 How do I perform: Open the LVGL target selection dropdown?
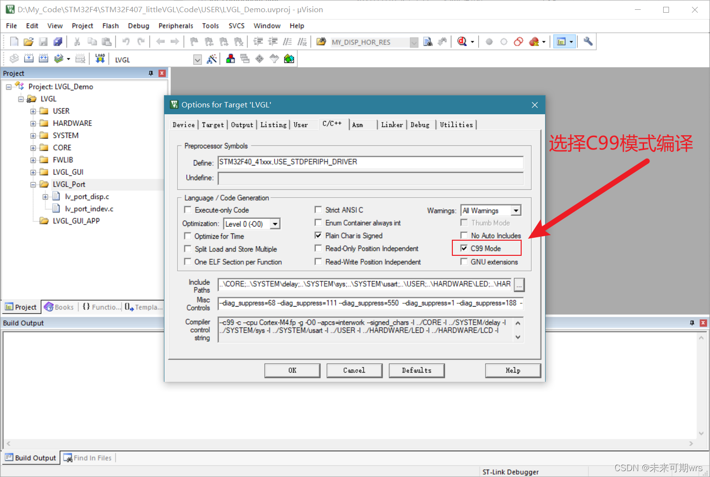197,60
